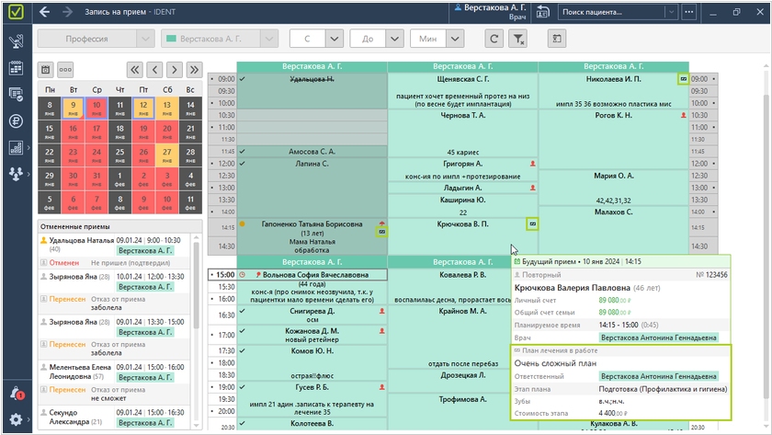Click the notifications bell with red badge
Screen dimensions: 772x435
(x=16, y=393)
